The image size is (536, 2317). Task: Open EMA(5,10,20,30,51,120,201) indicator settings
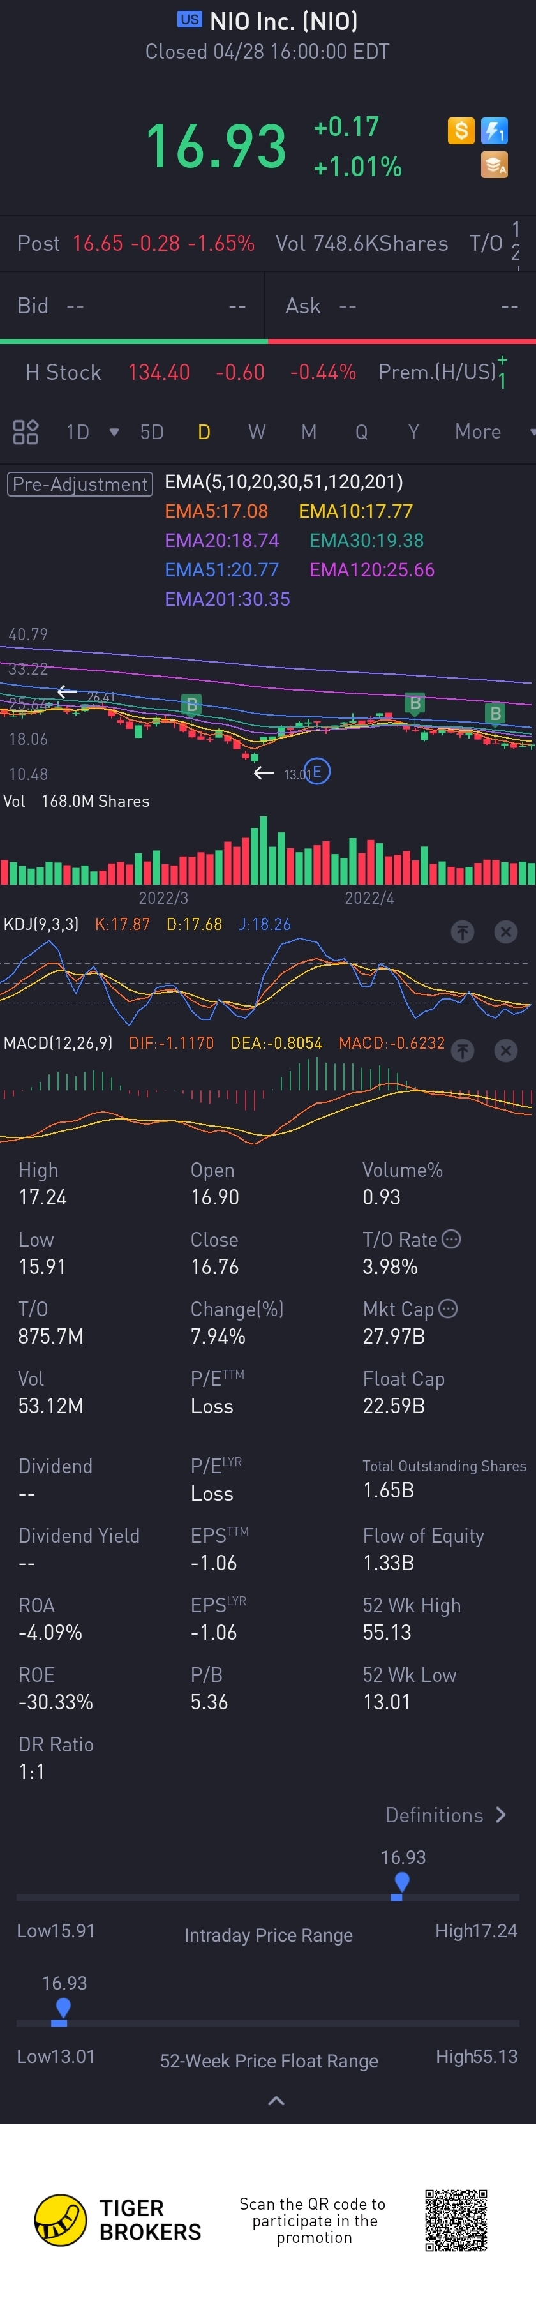(283, 482)
